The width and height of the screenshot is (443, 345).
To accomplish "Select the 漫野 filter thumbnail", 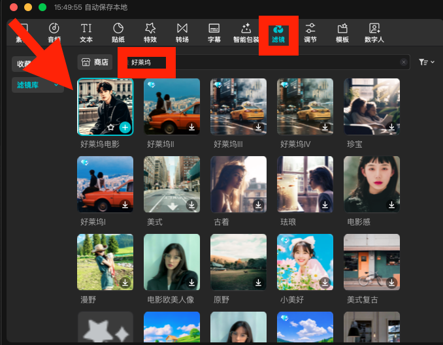I will click(x=105, y=262).
